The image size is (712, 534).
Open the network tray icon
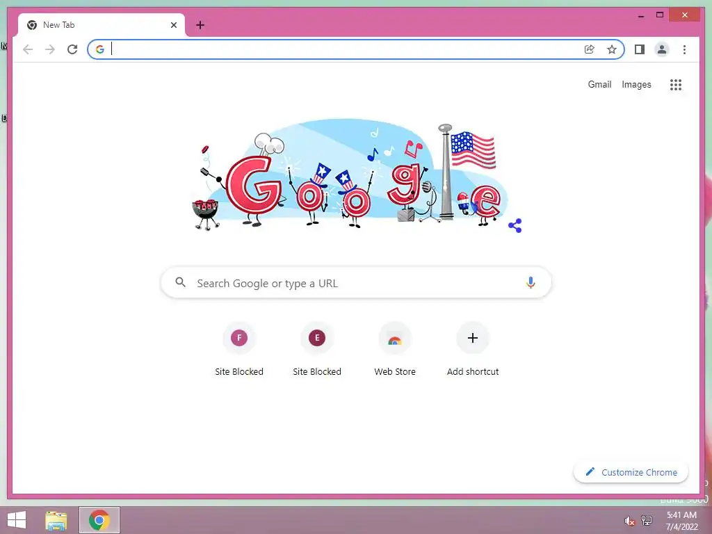click(x=647, y=520)
